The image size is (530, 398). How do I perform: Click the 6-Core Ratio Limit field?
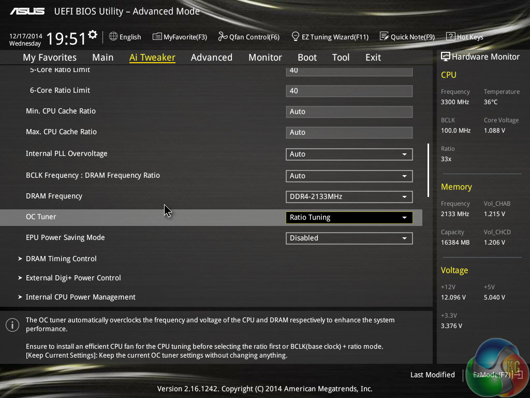349,91
